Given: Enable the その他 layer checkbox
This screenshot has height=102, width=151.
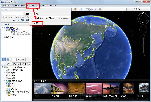Looking at the screenshot, I should (6, 94).
